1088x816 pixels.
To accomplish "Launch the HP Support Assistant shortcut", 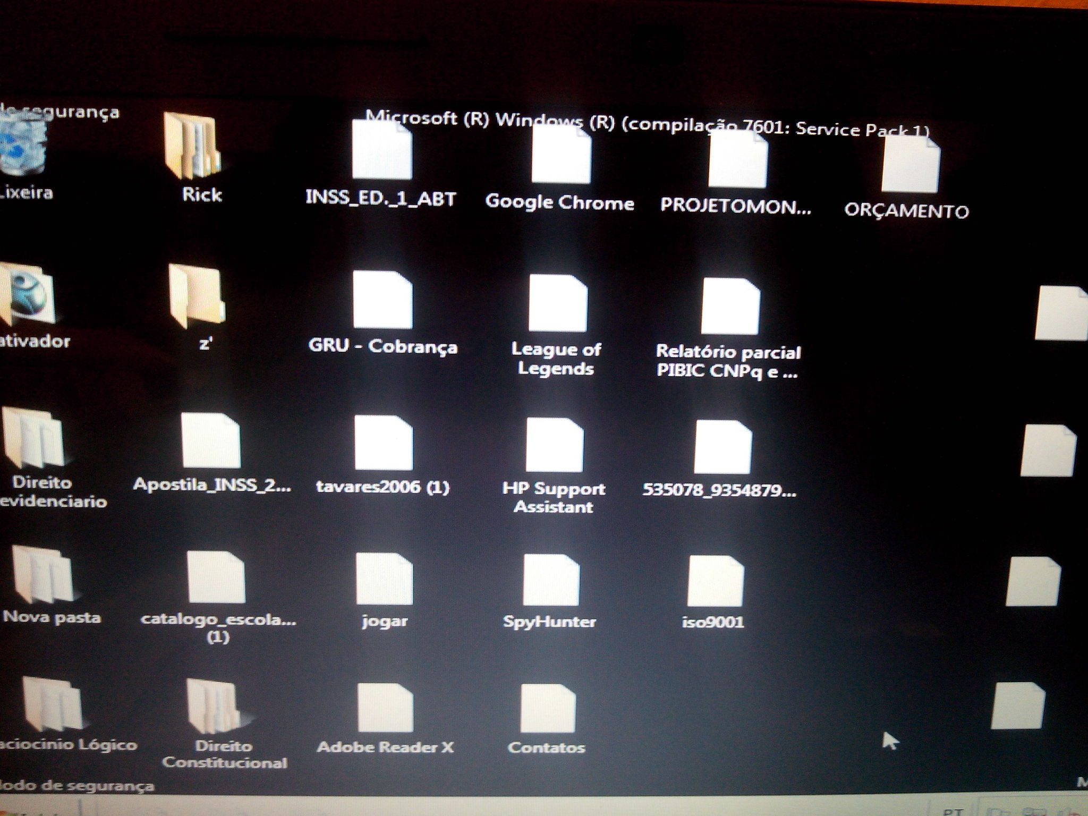I will (x=555, y=445).
